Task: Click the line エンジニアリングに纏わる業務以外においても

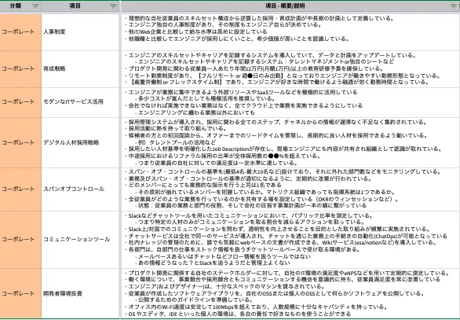Action: [x=195, y=112]
